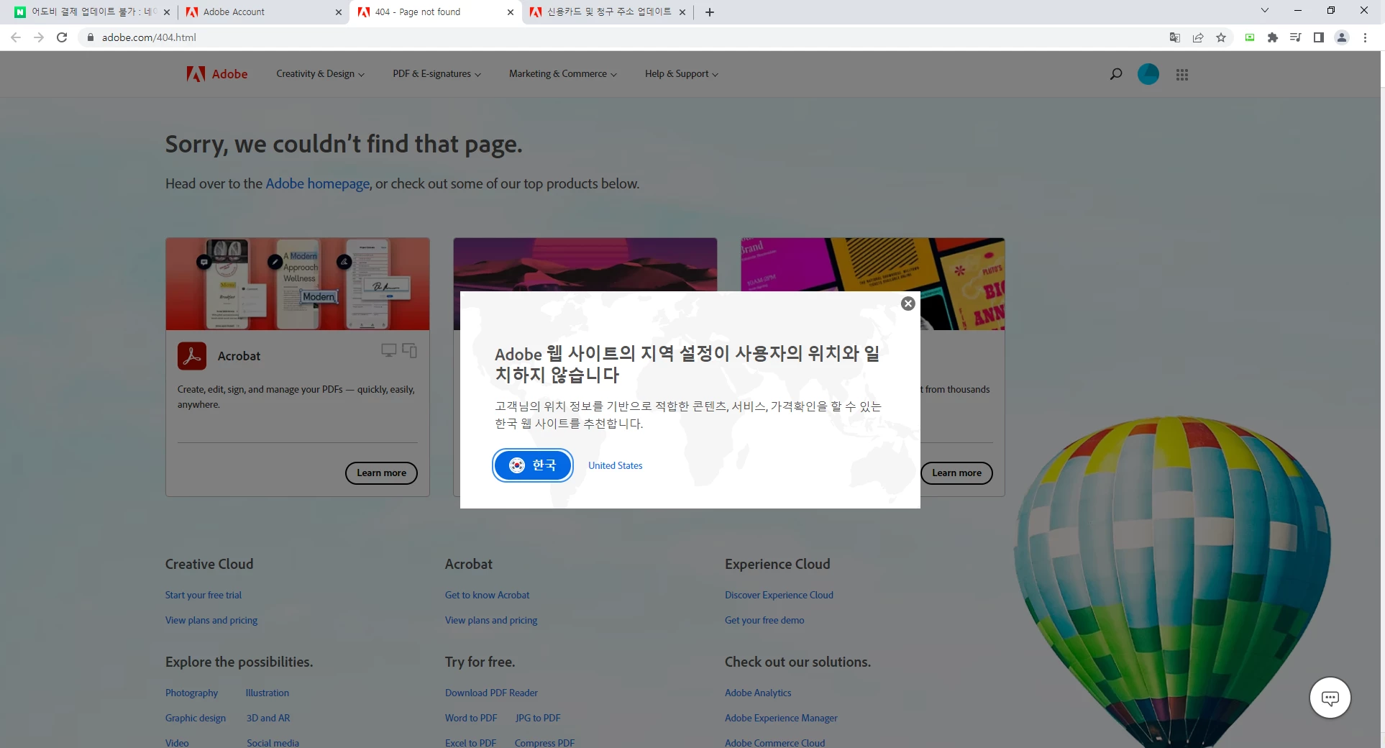Expand the PDF & E-signatures menu
This screenshot has width=1385, height=748.
click(x=436, y=74)
